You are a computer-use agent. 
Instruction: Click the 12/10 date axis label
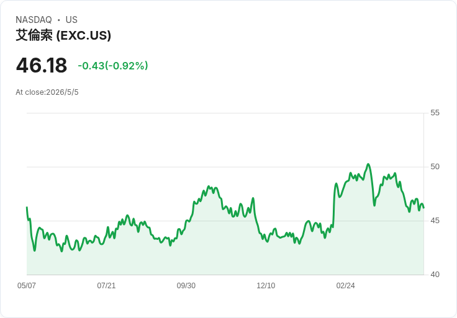[266, 285]
